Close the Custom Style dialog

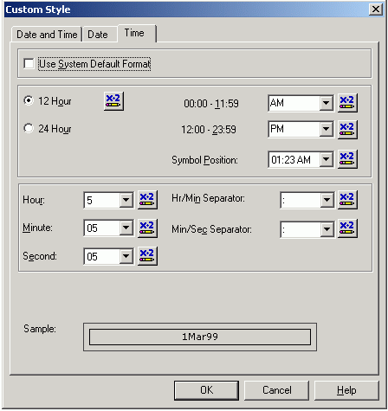coord(376,10)
